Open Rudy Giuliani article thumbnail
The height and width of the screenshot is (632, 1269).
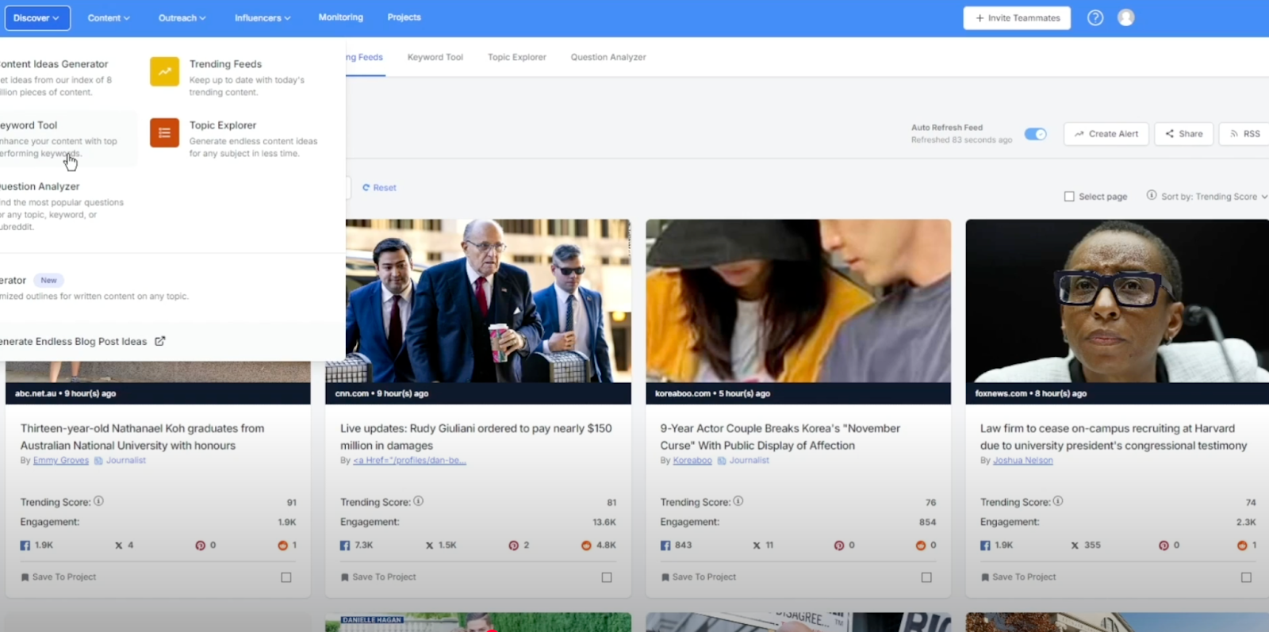tap(489, 301)
